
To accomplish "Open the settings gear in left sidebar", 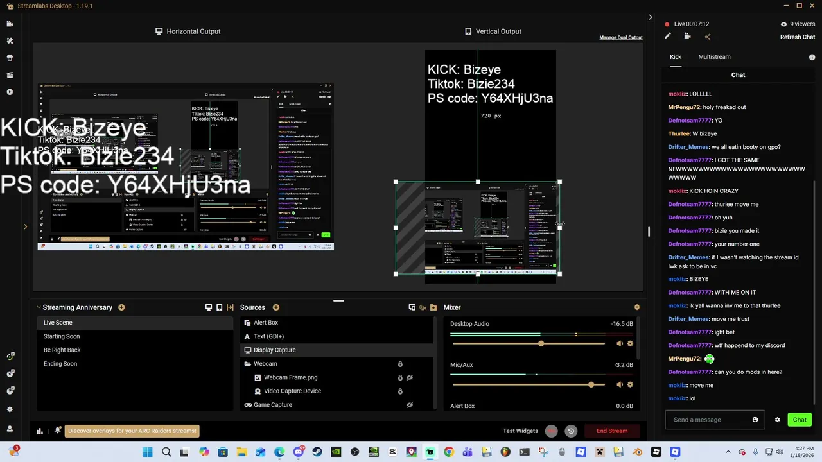I will 10,409.
